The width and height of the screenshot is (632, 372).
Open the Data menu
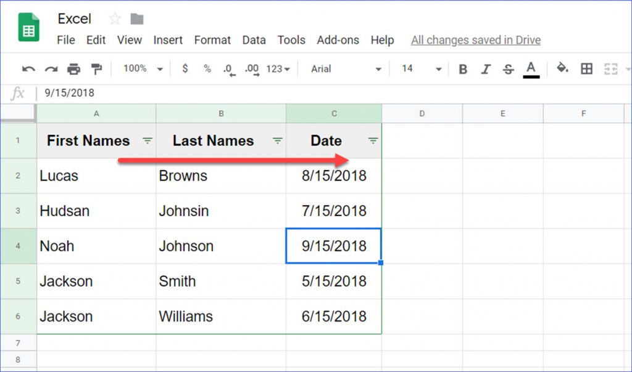tap(254, 40)
